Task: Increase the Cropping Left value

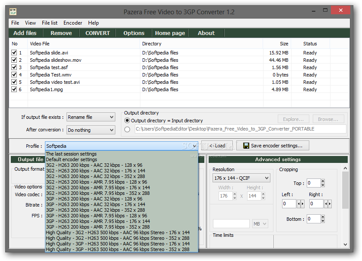Action: point(303,204)
